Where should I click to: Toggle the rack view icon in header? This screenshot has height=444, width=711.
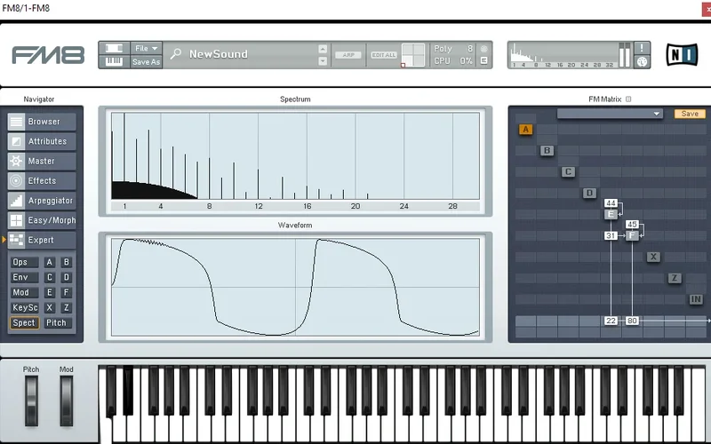(x=114, y=48)
